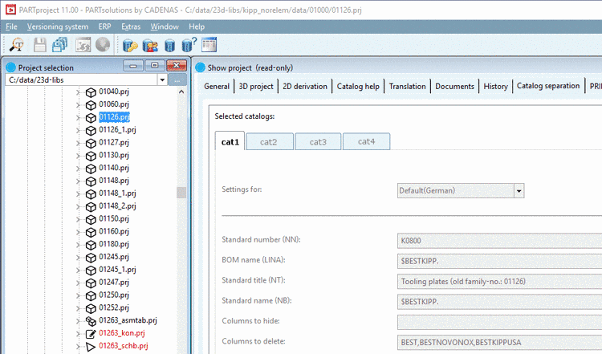Expand the 01245.prj tree node
Screen dimensions: 602x354
point(78,257)
